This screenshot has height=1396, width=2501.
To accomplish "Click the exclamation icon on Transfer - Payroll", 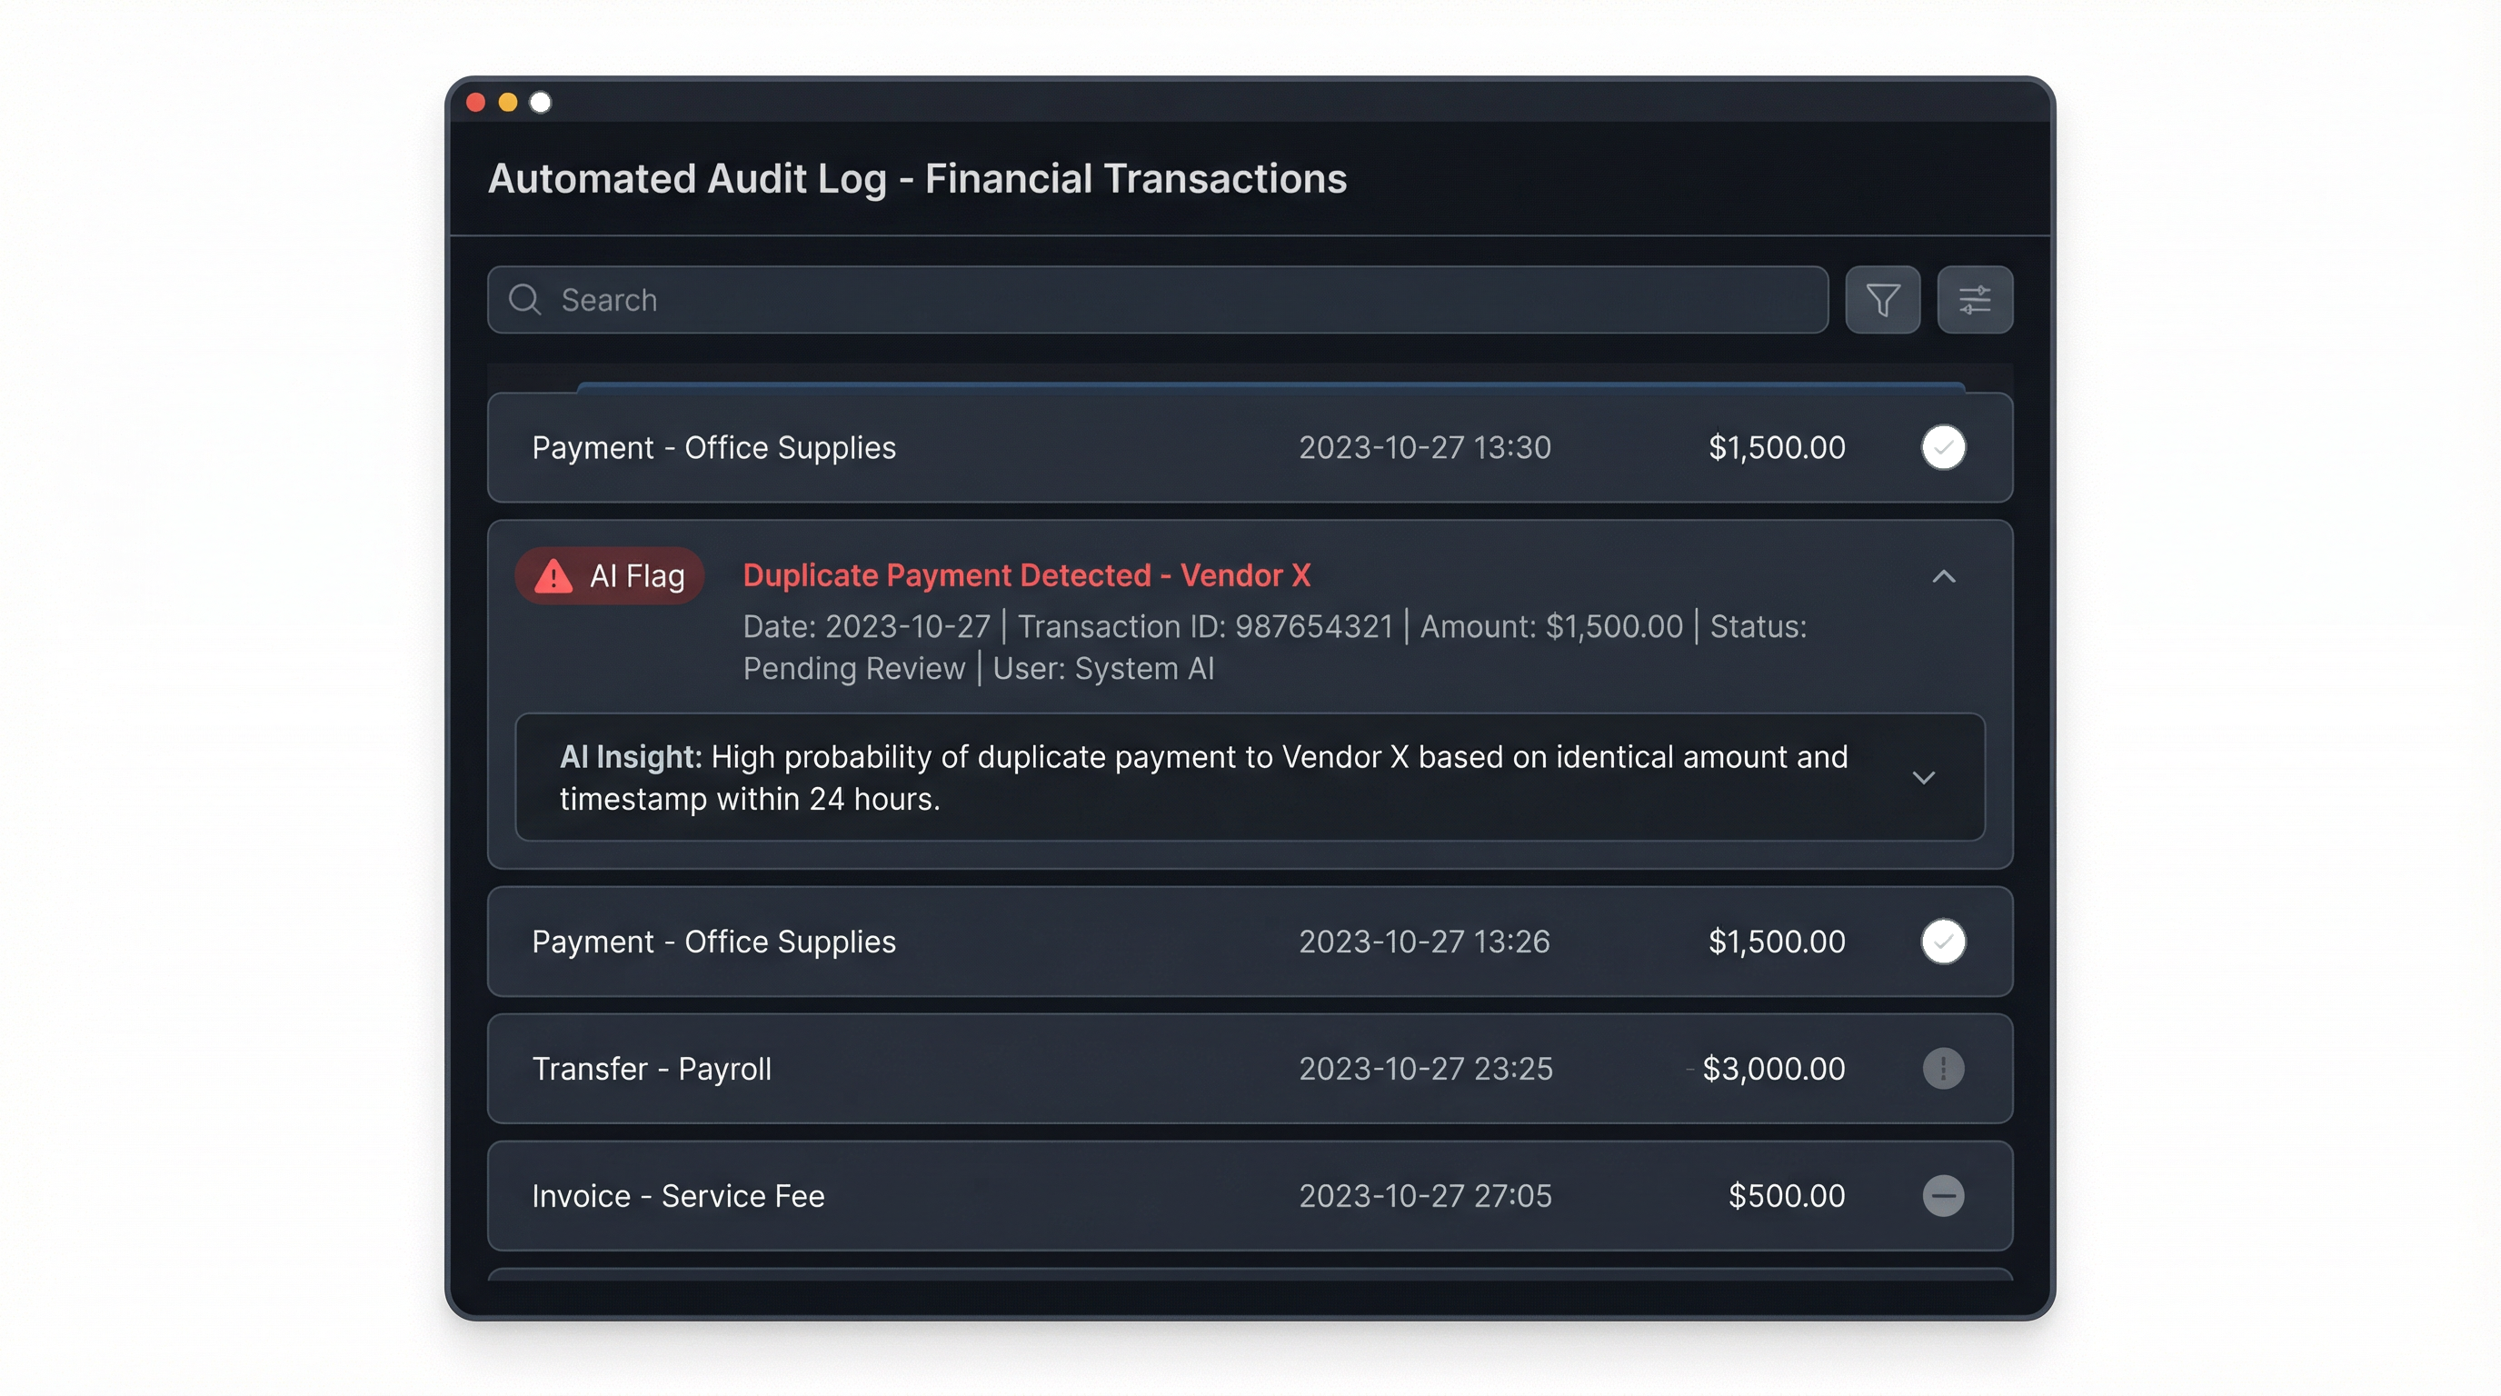I will coord(1943,1068).
